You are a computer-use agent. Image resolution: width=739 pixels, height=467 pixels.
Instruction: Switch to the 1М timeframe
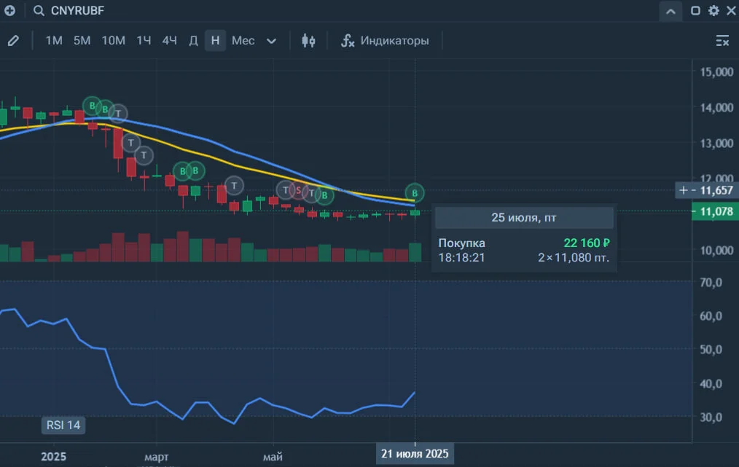(x=54, y=41)
